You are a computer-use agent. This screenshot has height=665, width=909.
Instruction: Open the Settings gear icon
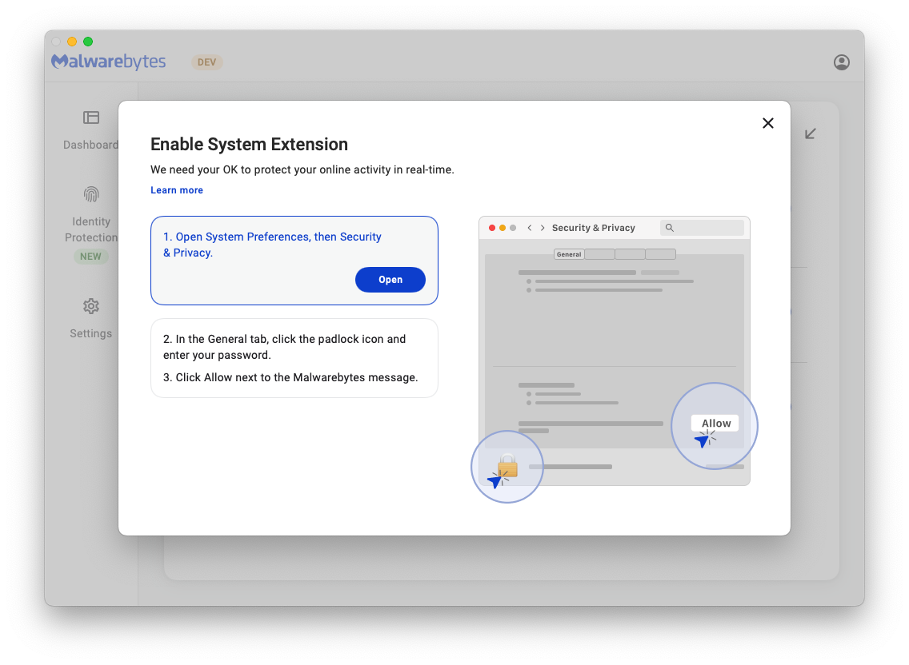pyautogui.click(x=91, y=306)
